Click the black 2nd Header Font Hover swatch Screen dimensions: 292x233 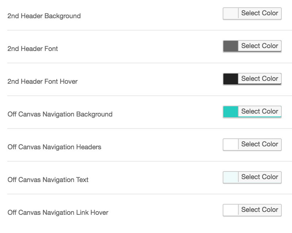231,79
